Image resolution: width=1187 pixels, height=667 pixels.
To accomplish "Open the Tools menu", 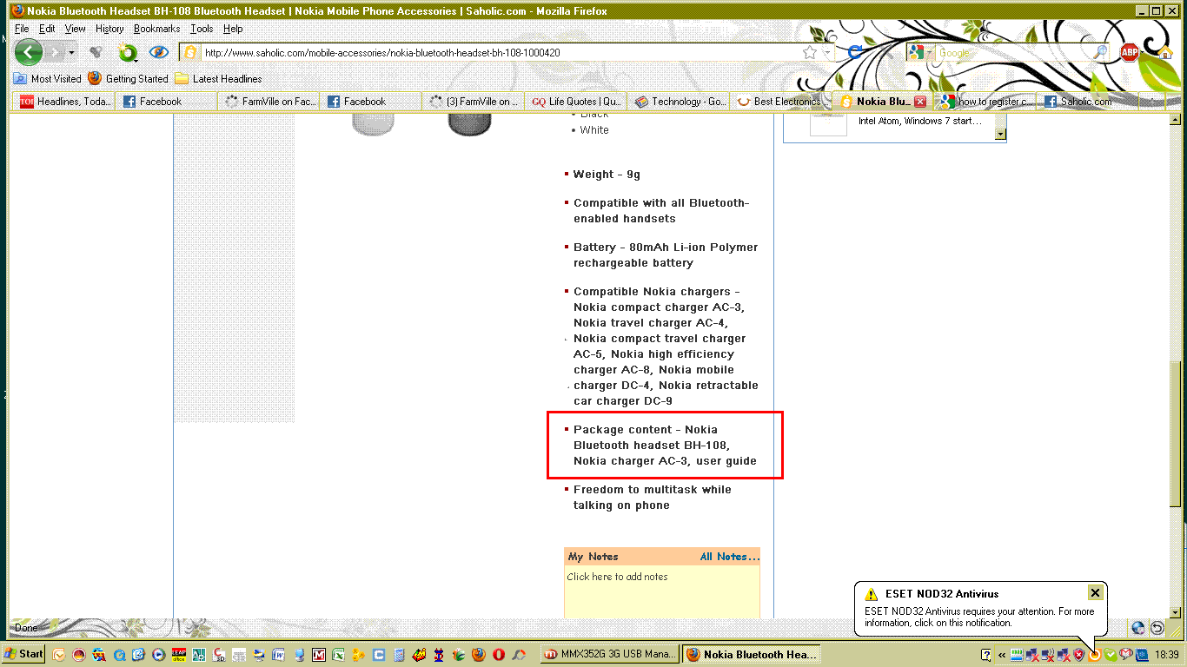I will coord(202,29).
